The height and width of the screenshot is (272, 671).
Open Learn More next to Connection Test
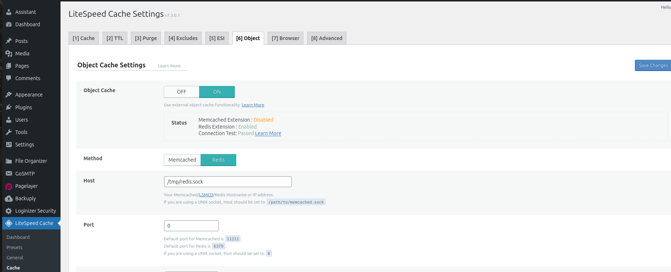tap(268, 133)
